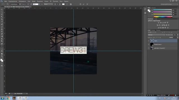This screenshot has width=179, height=100.
Task: Add a Levels adjustment
Action: [161, 23]
